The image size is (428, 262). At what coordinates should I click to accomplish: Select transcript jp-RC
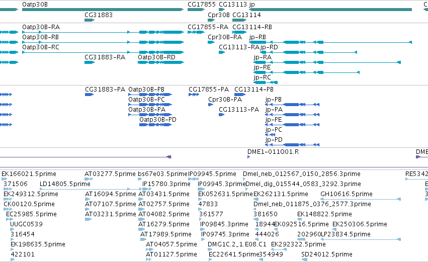pos(266,82)
